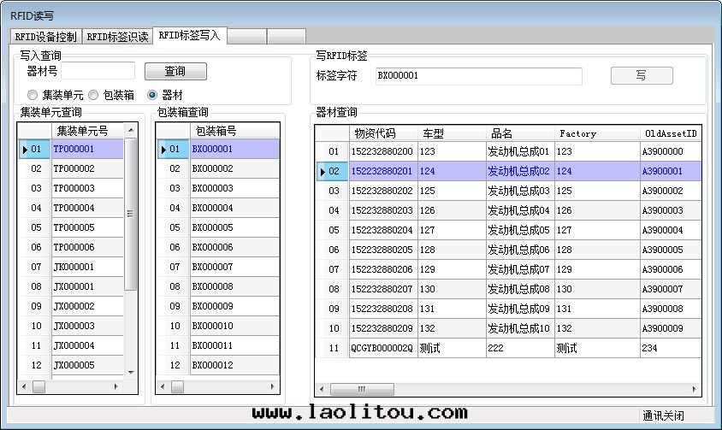
Task: Click the 器材号 input field
Action: coord(98,71)
